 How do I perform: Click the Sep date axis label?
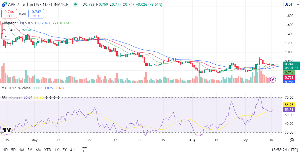tap(246, 140)
